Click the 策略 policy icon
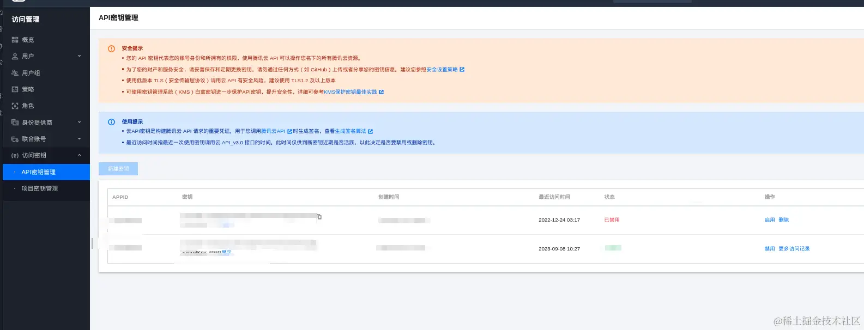Image resolution: width=864 pixels, height=330 pixels. pos(15,89)
